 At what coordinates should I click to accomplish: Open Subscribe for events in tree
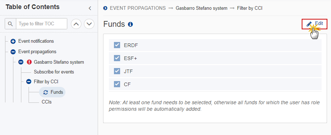(54, 72)
